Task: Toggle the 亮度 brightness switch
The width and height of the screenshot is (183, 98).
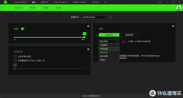Action: pyautogui.click(x=23, y=29)
